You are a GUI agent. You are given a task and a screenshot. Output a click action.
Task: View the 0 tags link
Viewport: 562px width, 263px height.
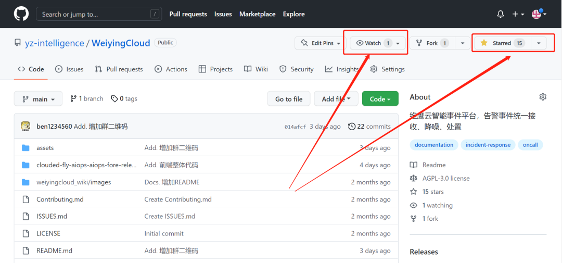tap(124, 98)
